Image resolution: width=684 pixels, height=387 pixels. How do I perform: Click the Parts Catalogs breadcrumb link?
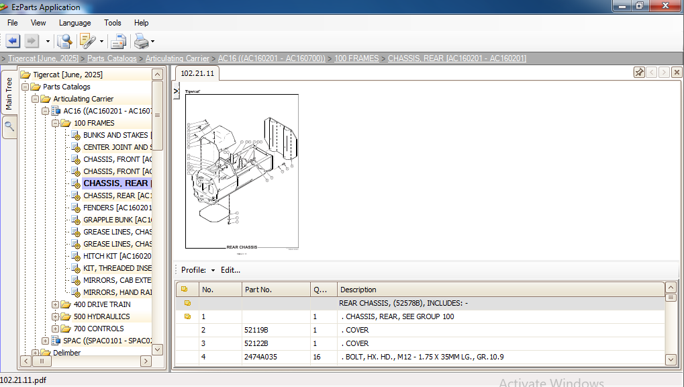[111, 58]
